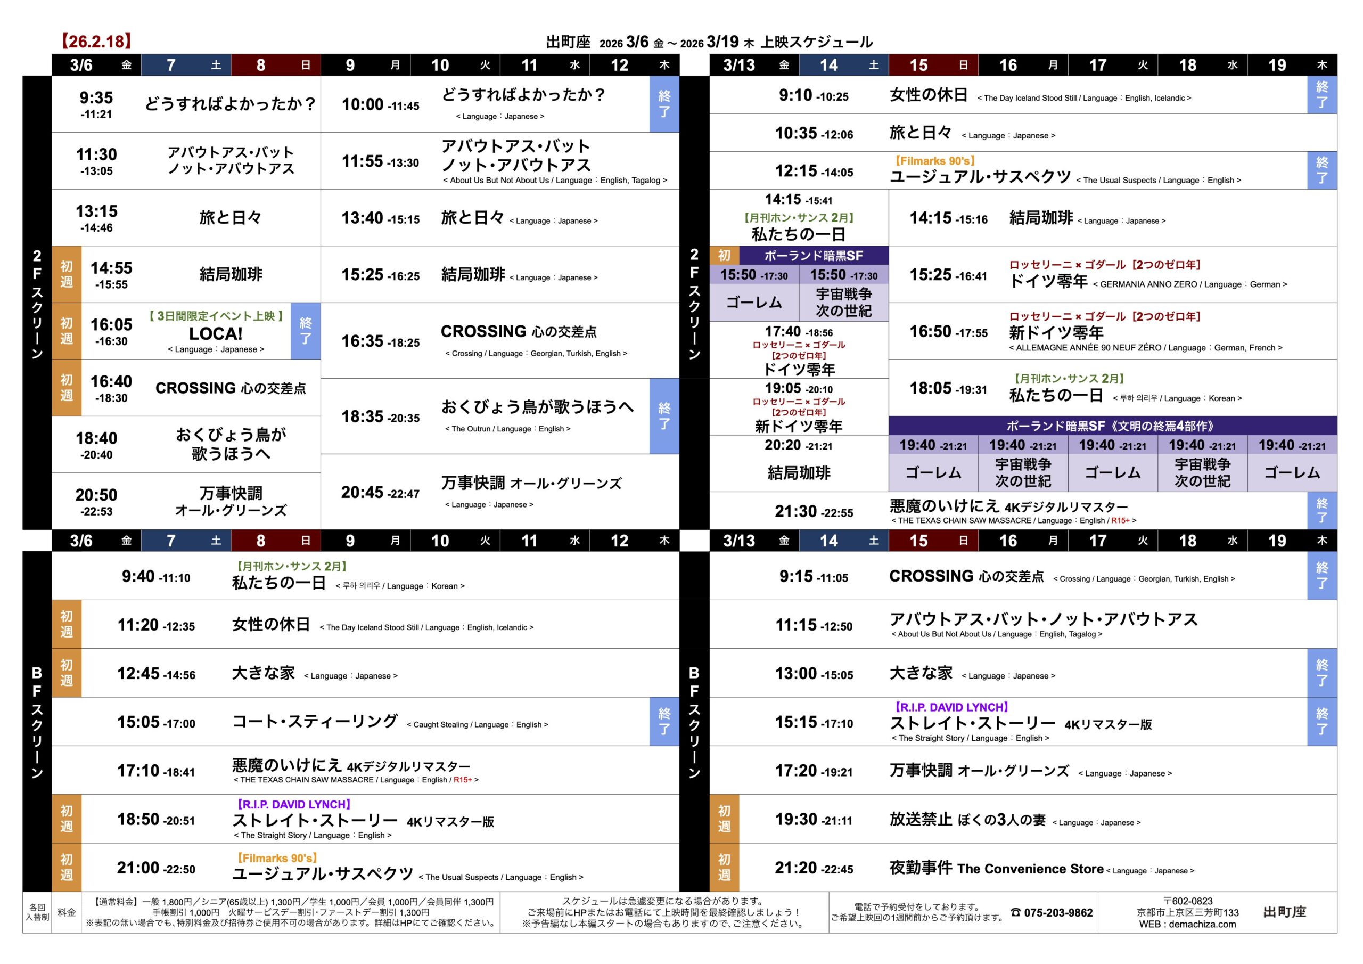Click the 【26.2.18】 date stamp
1363x964 pixels.
coord(96,42)
